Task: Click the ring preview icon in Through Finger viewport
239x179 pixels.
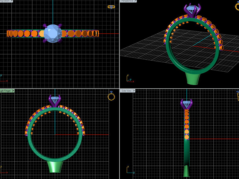Action: (x=111, y=96)
